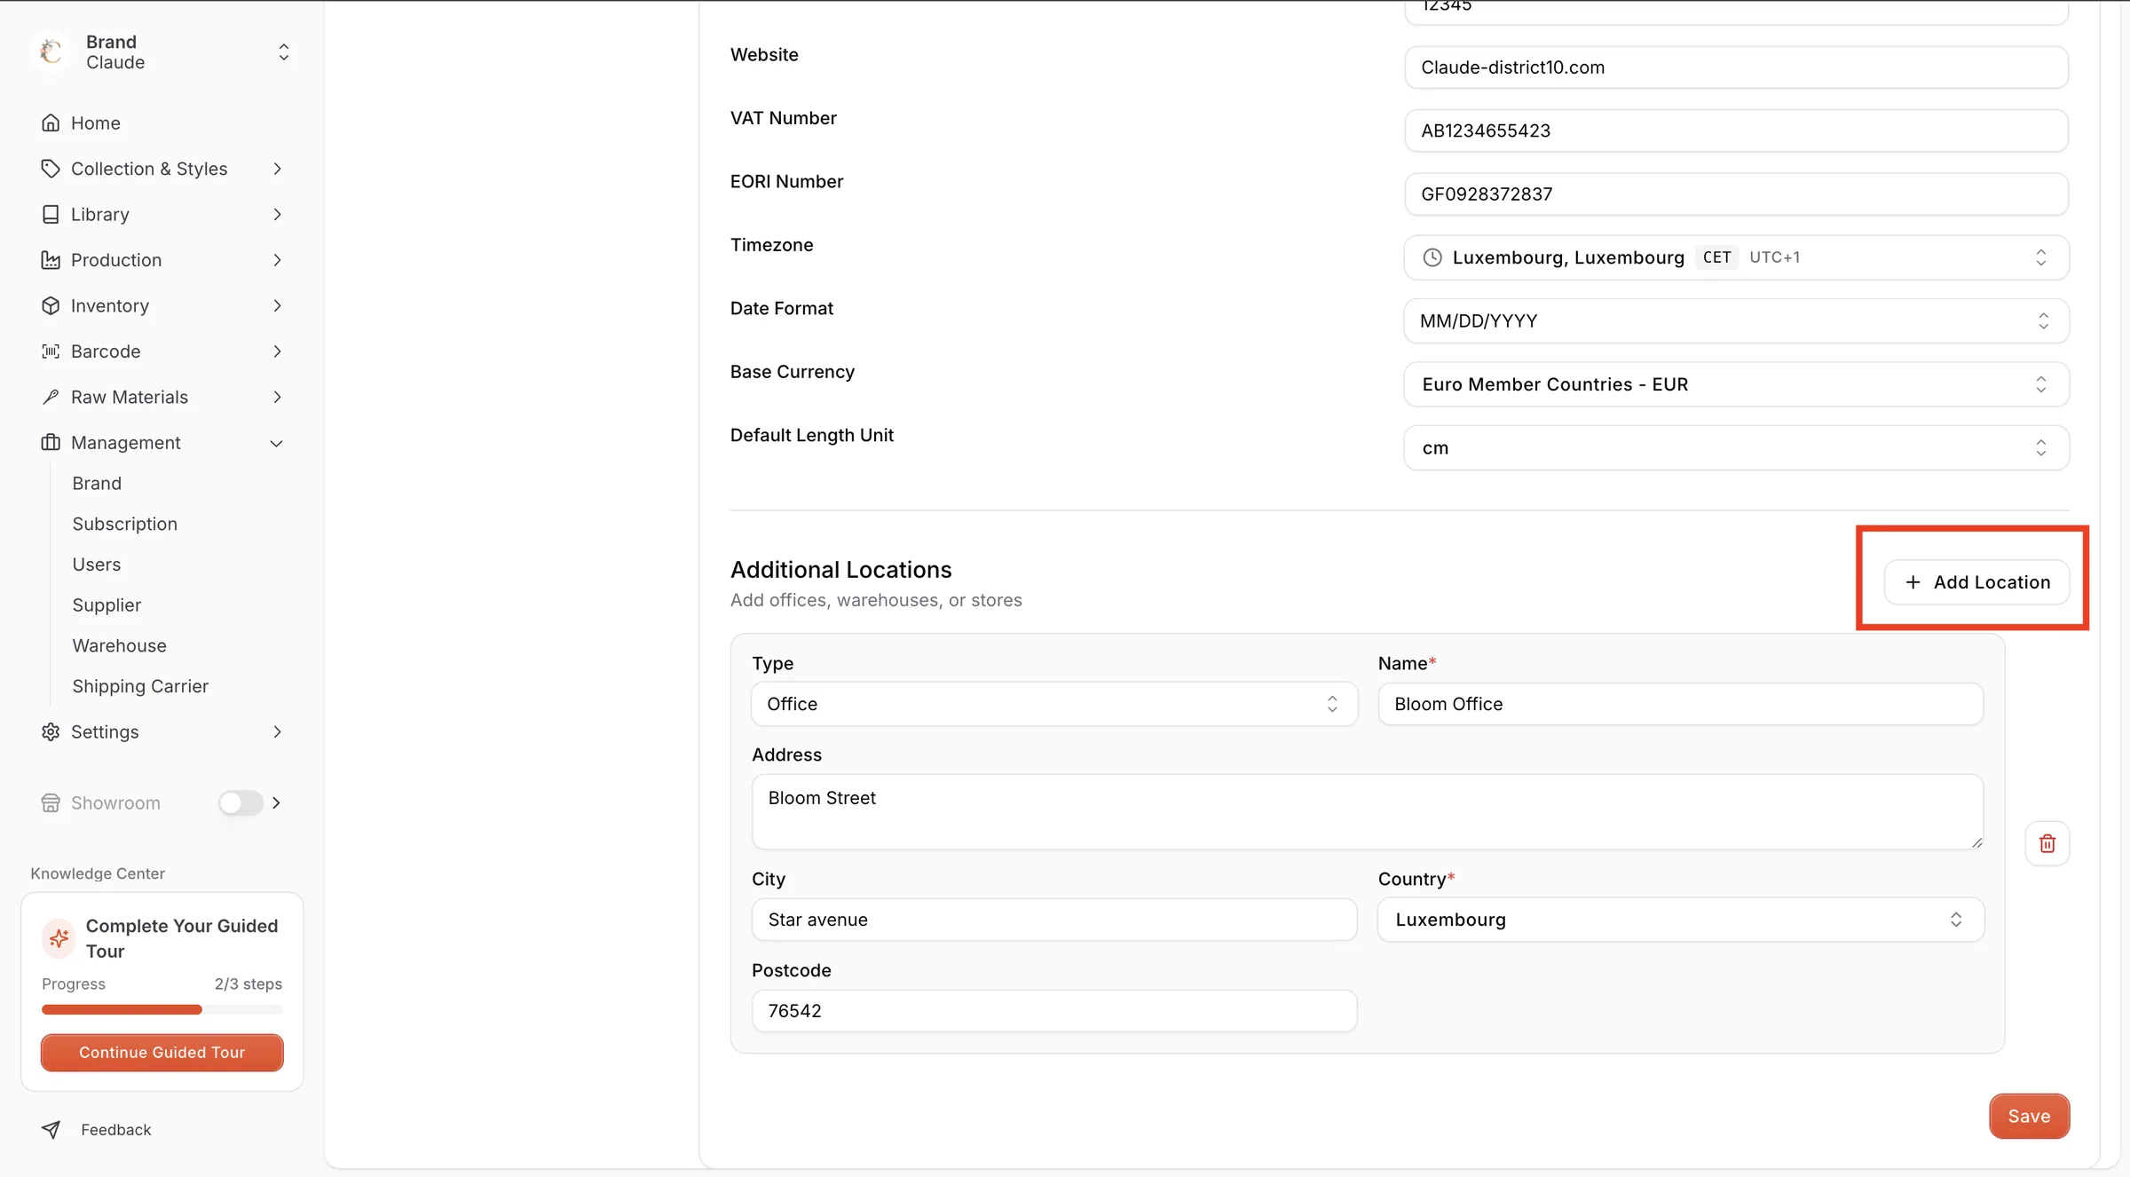This screenshot has height=1177, width=2130.
Task: Open the location Type dropdown showing Office
Action: pos(1054,704)
